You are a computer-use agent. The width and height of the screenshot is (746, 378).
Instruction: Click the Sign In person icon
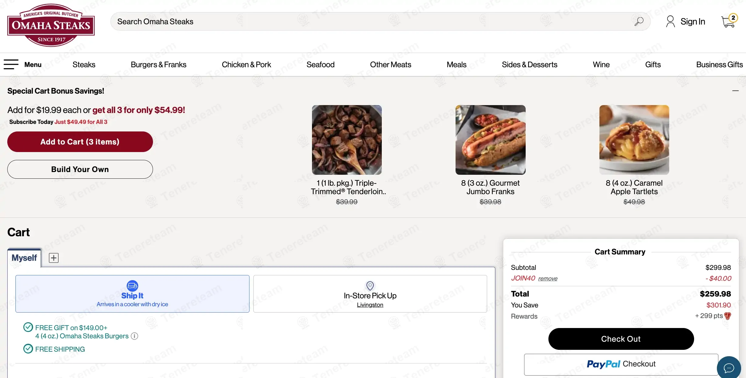[670, 22]
